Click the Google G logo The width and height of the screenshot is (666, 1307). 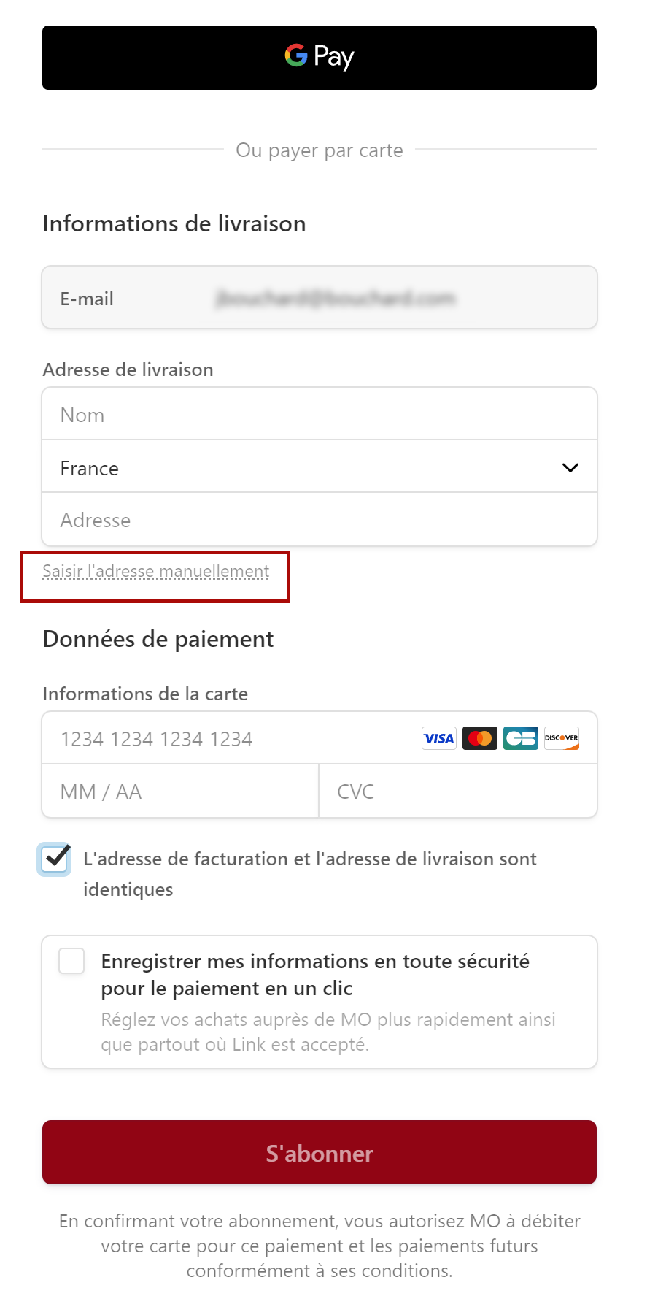click(x=295, y=55)
